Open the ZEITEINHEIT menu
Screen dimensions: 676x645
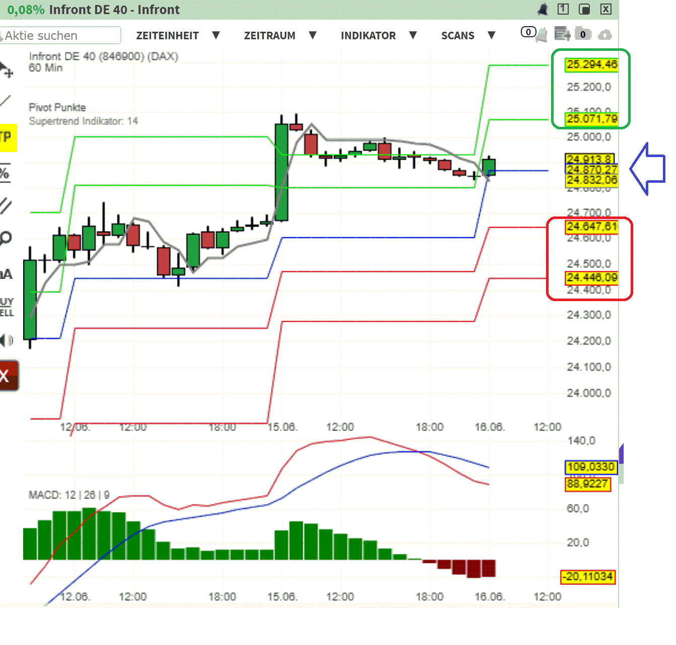167,36
